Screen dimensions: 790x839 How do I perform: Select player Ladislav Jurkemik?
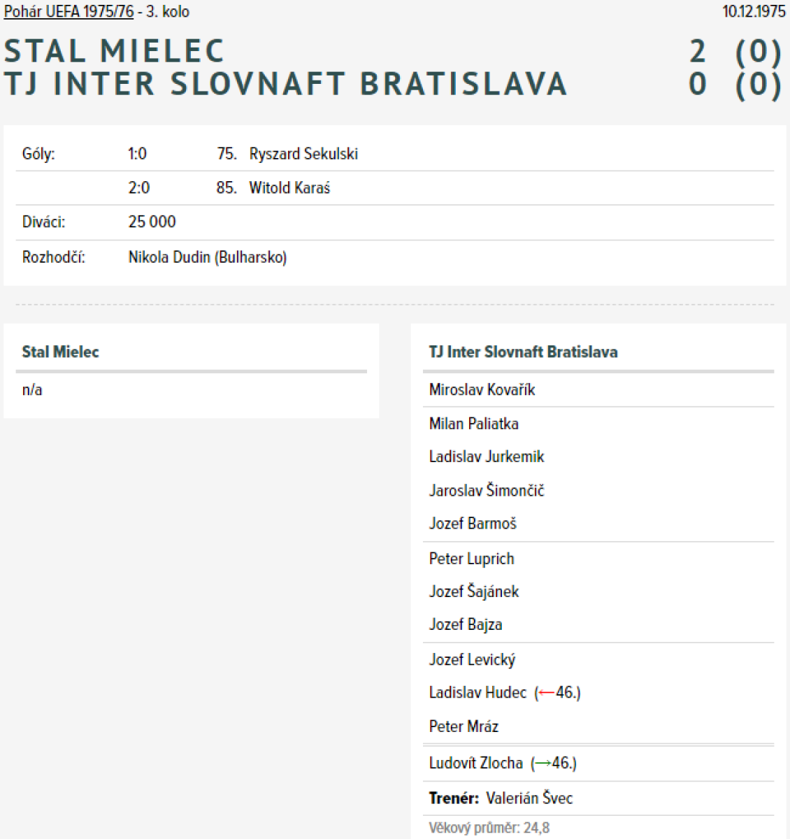click(x=486, y=457)
